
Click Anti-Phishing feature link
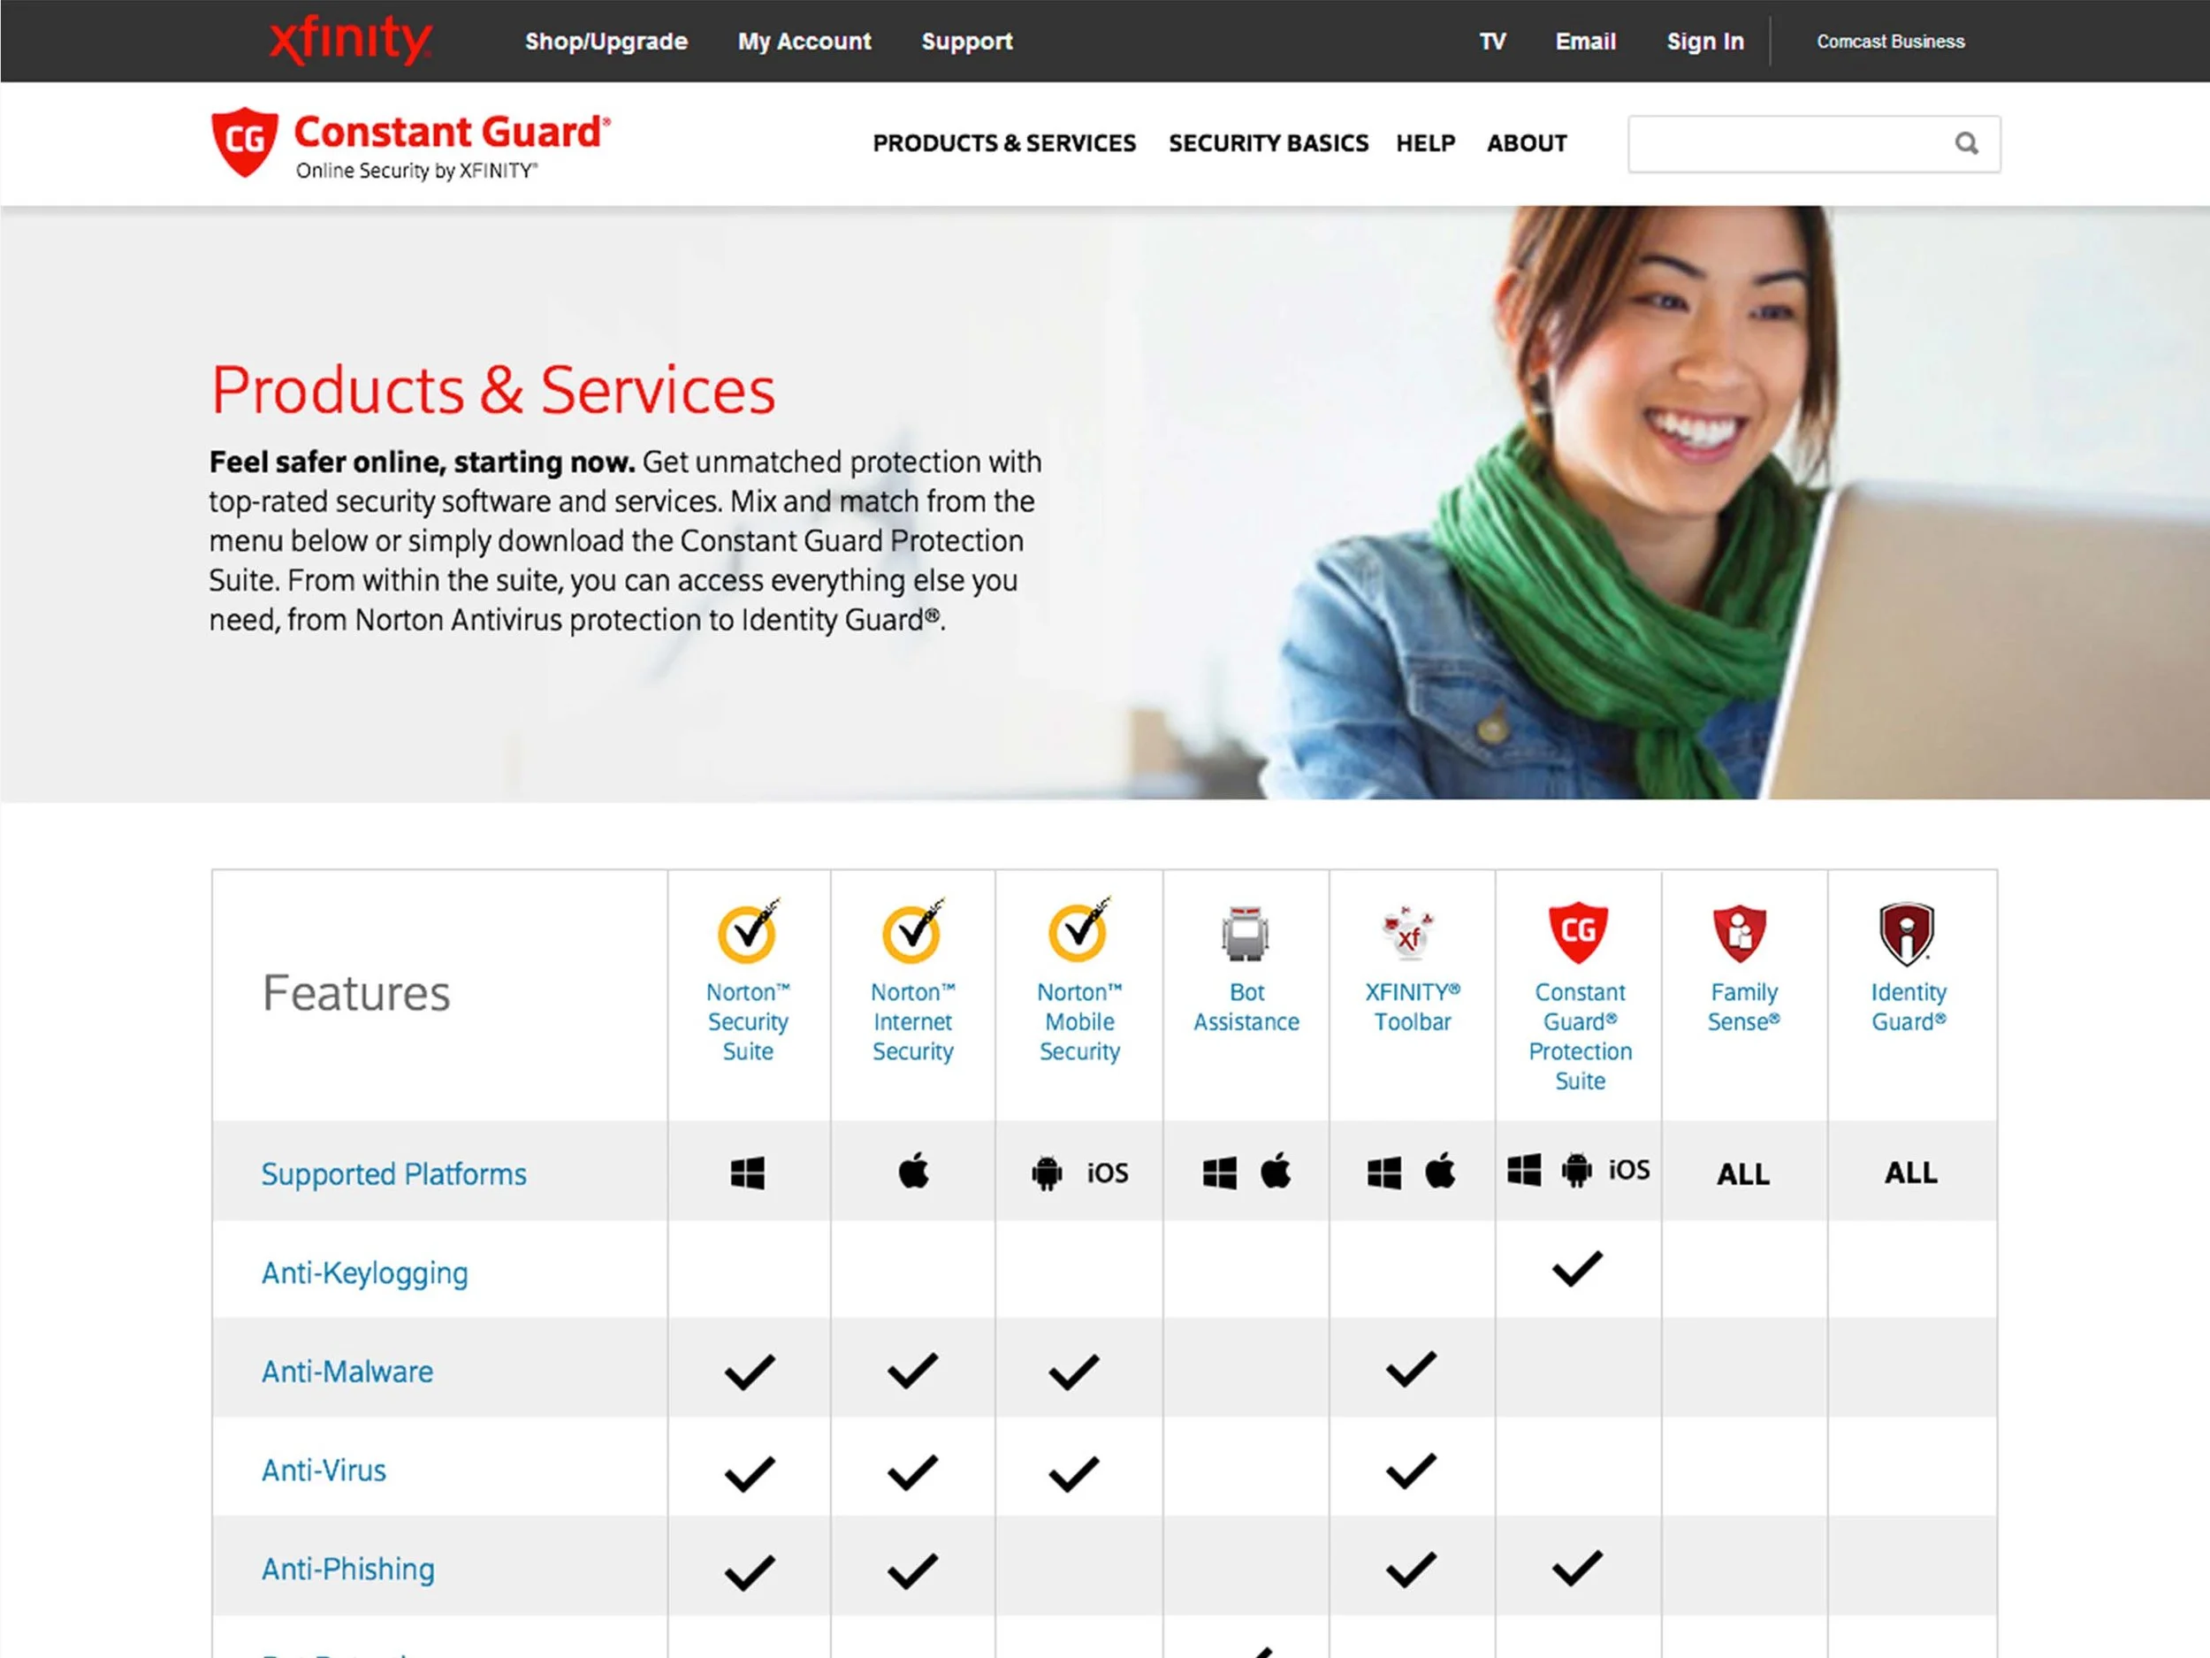pyautogui.click(x=347, y=1570)
